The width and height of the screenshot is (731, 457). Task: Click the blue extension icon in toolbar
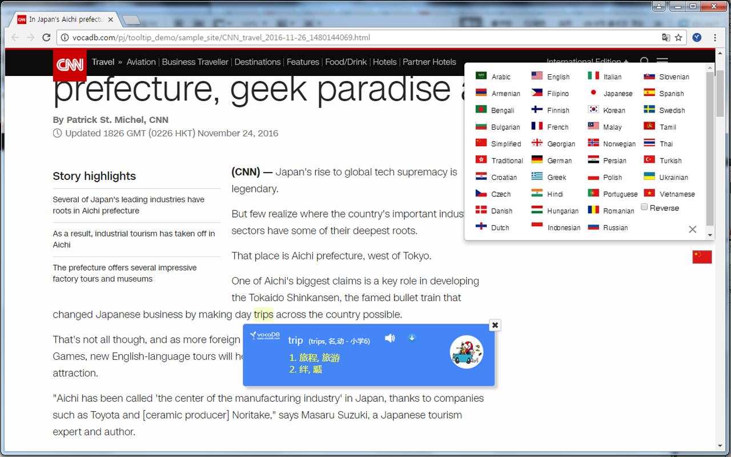pyautogui.click(x=697, y=37)
